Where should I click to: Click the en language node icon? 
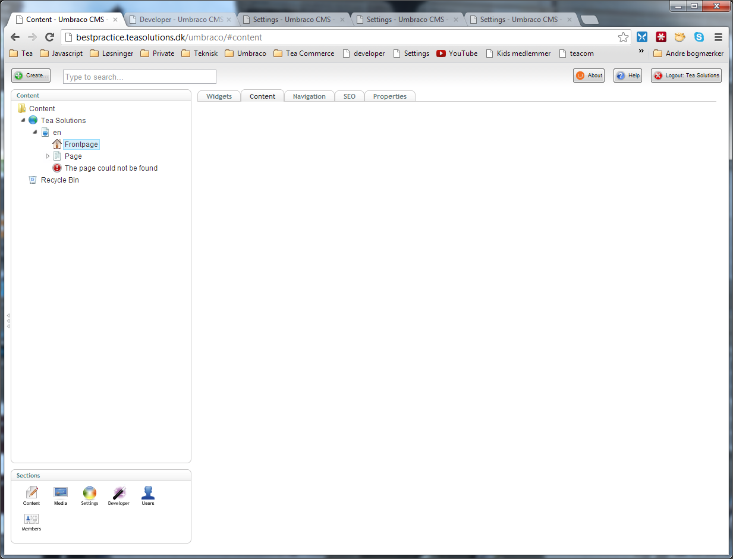point(45,132)
